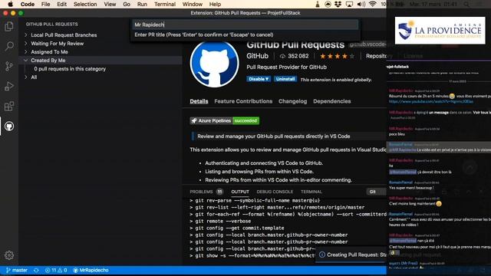The height and width of the screenshot is (276, 491).
Task: Open the Run menu
Action: click(142, 4)
